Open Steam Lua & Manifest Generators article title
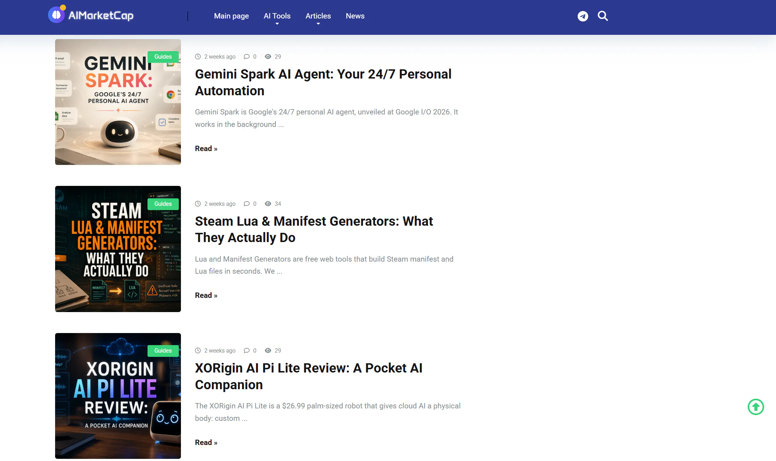 coord(314,229)
